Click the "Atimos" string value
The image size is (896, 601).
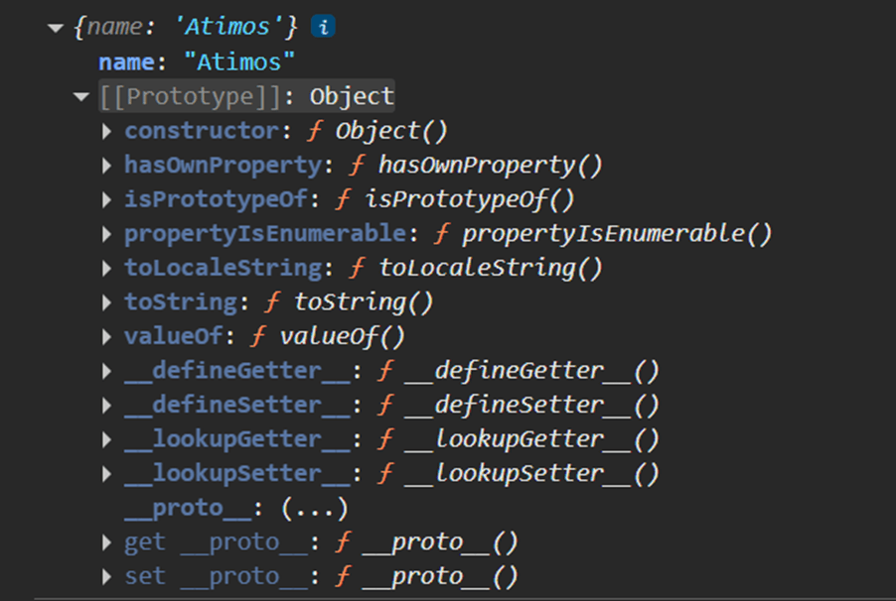pyautogui.click(x=239, y=62)
